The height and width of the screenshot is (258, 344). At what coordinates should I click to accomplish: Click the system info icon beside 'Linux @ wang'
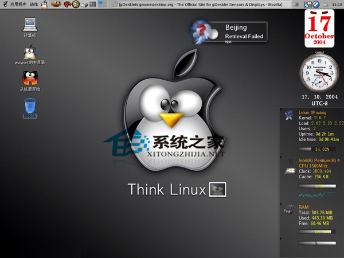pos(289,115)
